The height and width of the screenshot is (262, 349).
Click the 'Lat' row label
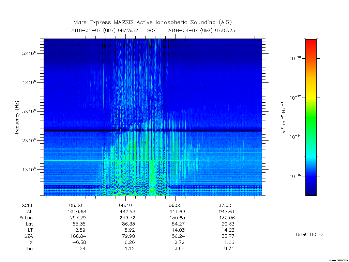(x=29, y=224)
